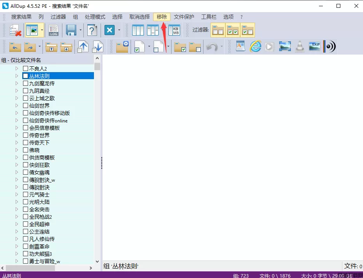The height and width of the screenshot is (278, 363).
Task: Open the 文件保护 menu
Action: click(x=184, y=17)
